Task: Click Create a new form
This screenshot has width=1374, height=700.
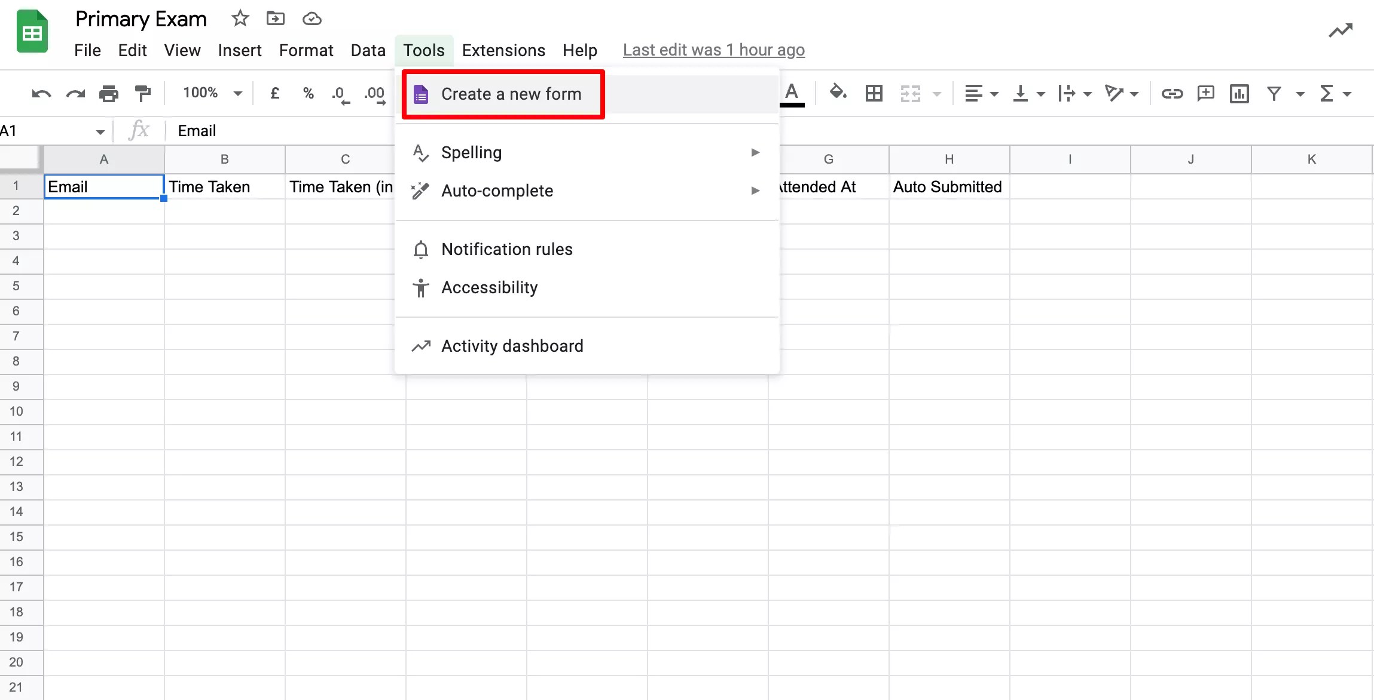Action: 511,94
